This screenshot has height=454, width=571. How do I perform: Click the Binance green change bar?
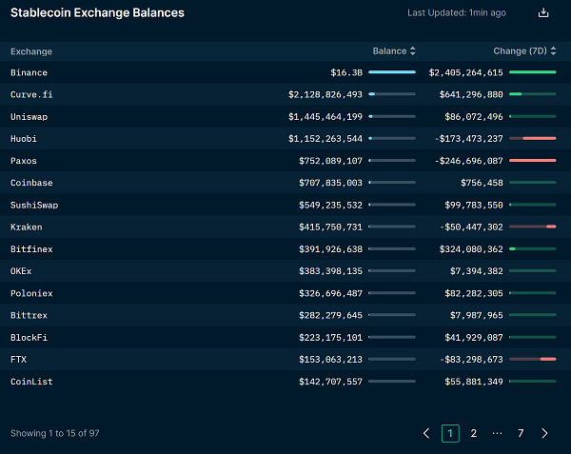[x=532, y=72]
